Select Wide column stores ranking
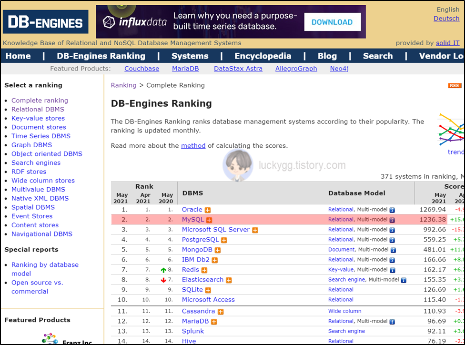Image resolution: width=465 pixels, height=345 pixels. tap(43, 180)
